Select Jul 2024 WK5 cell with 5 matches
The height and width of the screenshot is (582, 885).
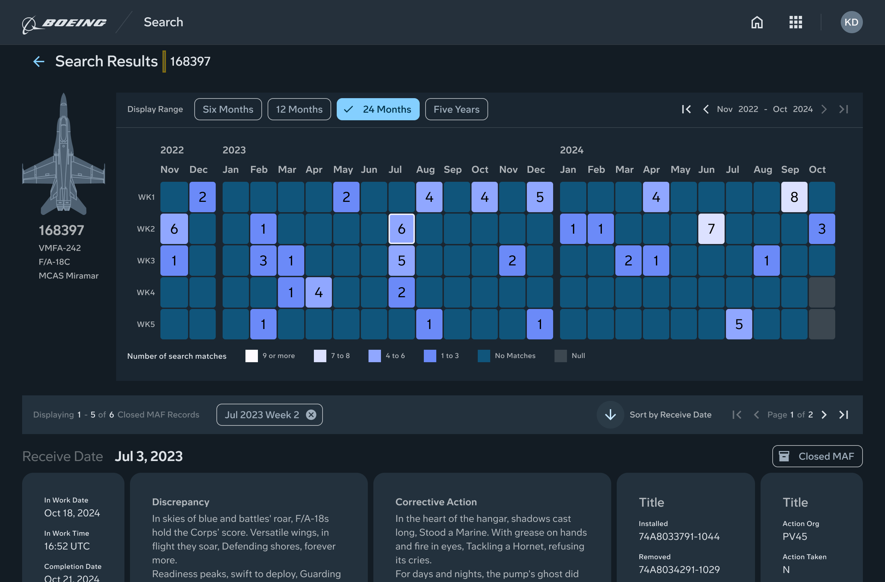point(739,325)
